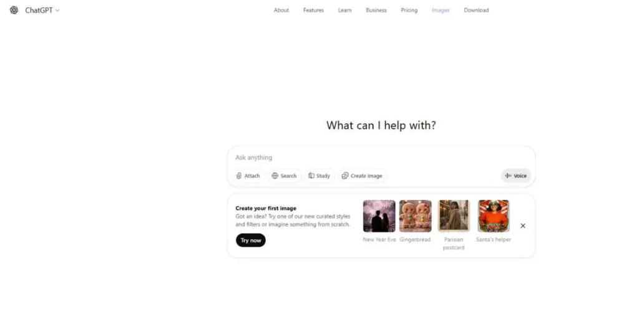Pick the Gingerbread style thumbnail
Viewport: 639px width, 319px height.
tap(415, 216)
